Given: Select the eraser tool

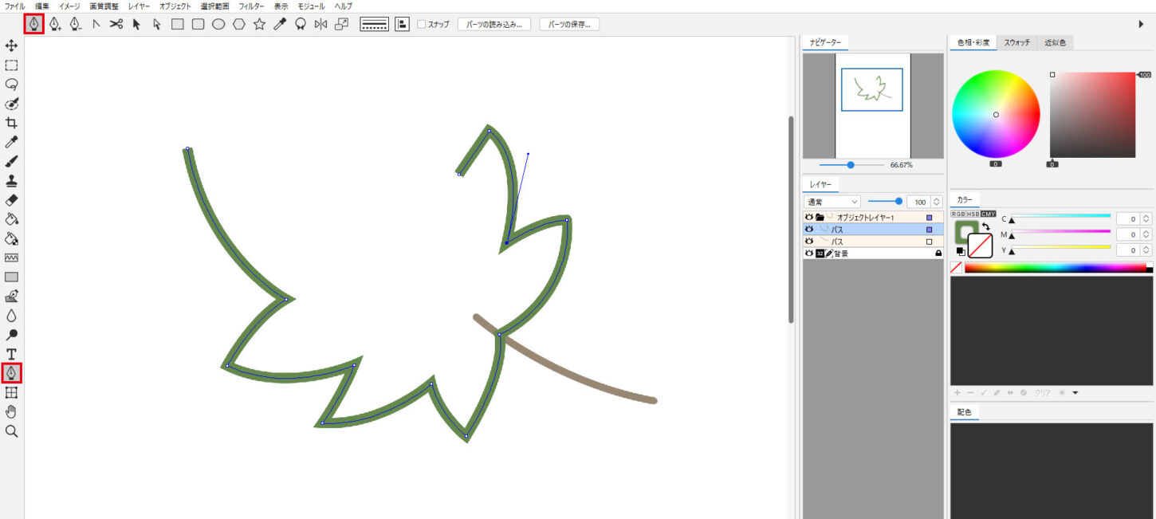Looking at the screenshot, I should coord(12,200).
